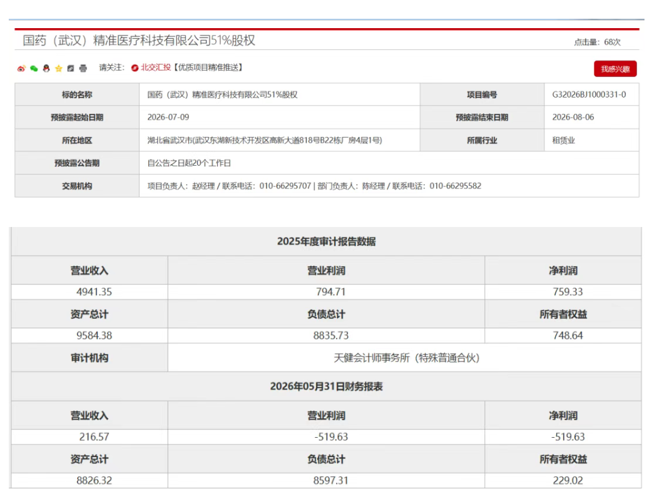Screen dimensions: 647x499
Task: Click the 项目编号 header cell
Action: tap(482, 94)
